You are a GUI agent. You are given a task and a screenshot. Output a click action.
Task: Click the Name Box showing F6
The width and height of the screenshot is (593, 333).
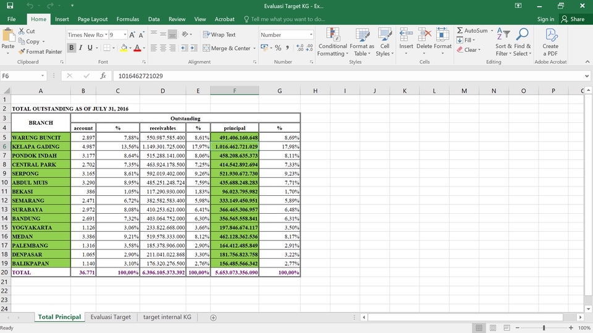pyautogui.click(x=23, y=75)
